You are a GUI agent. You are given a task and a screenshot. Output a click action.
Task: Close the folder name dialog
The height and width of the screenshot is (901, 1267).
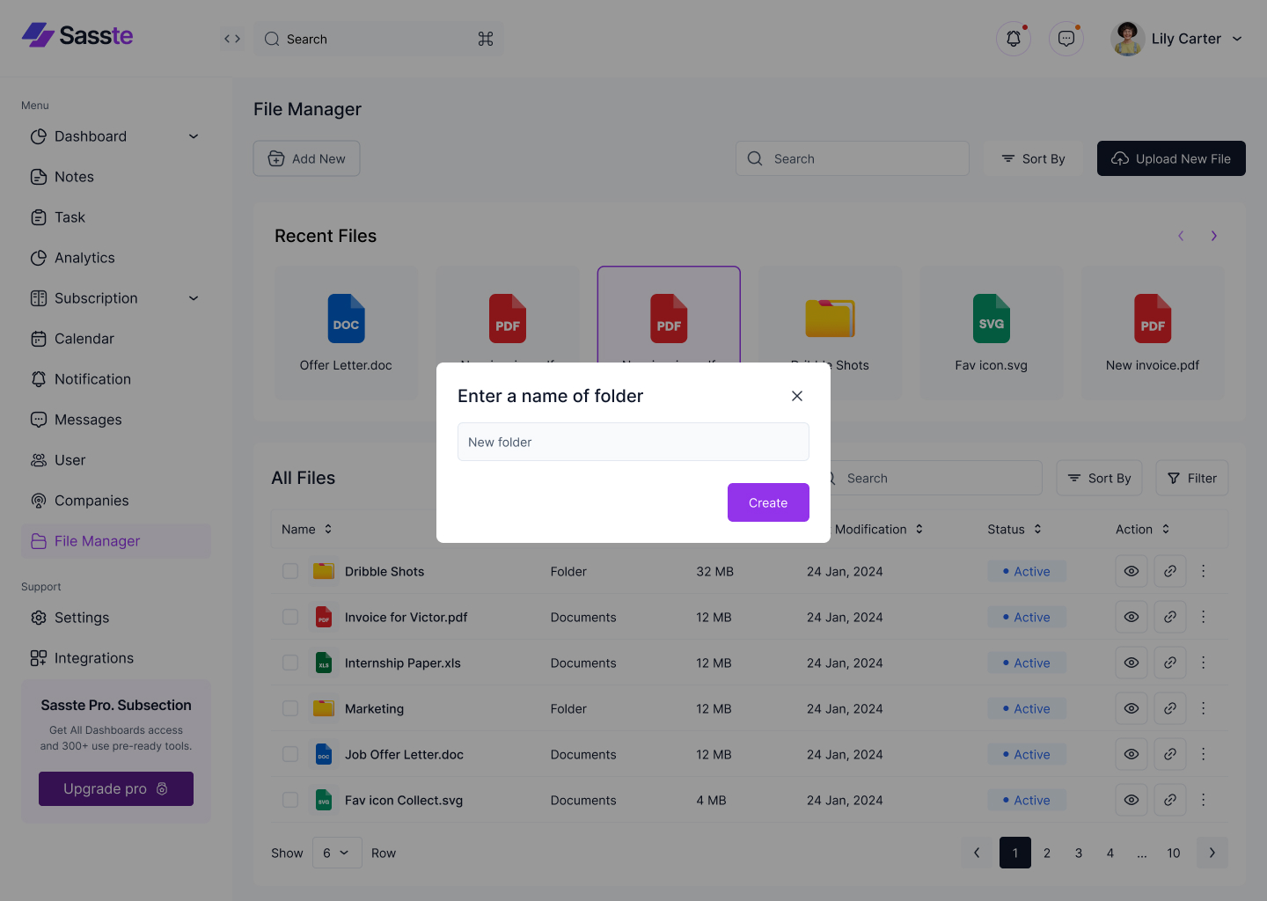(797, 396)
